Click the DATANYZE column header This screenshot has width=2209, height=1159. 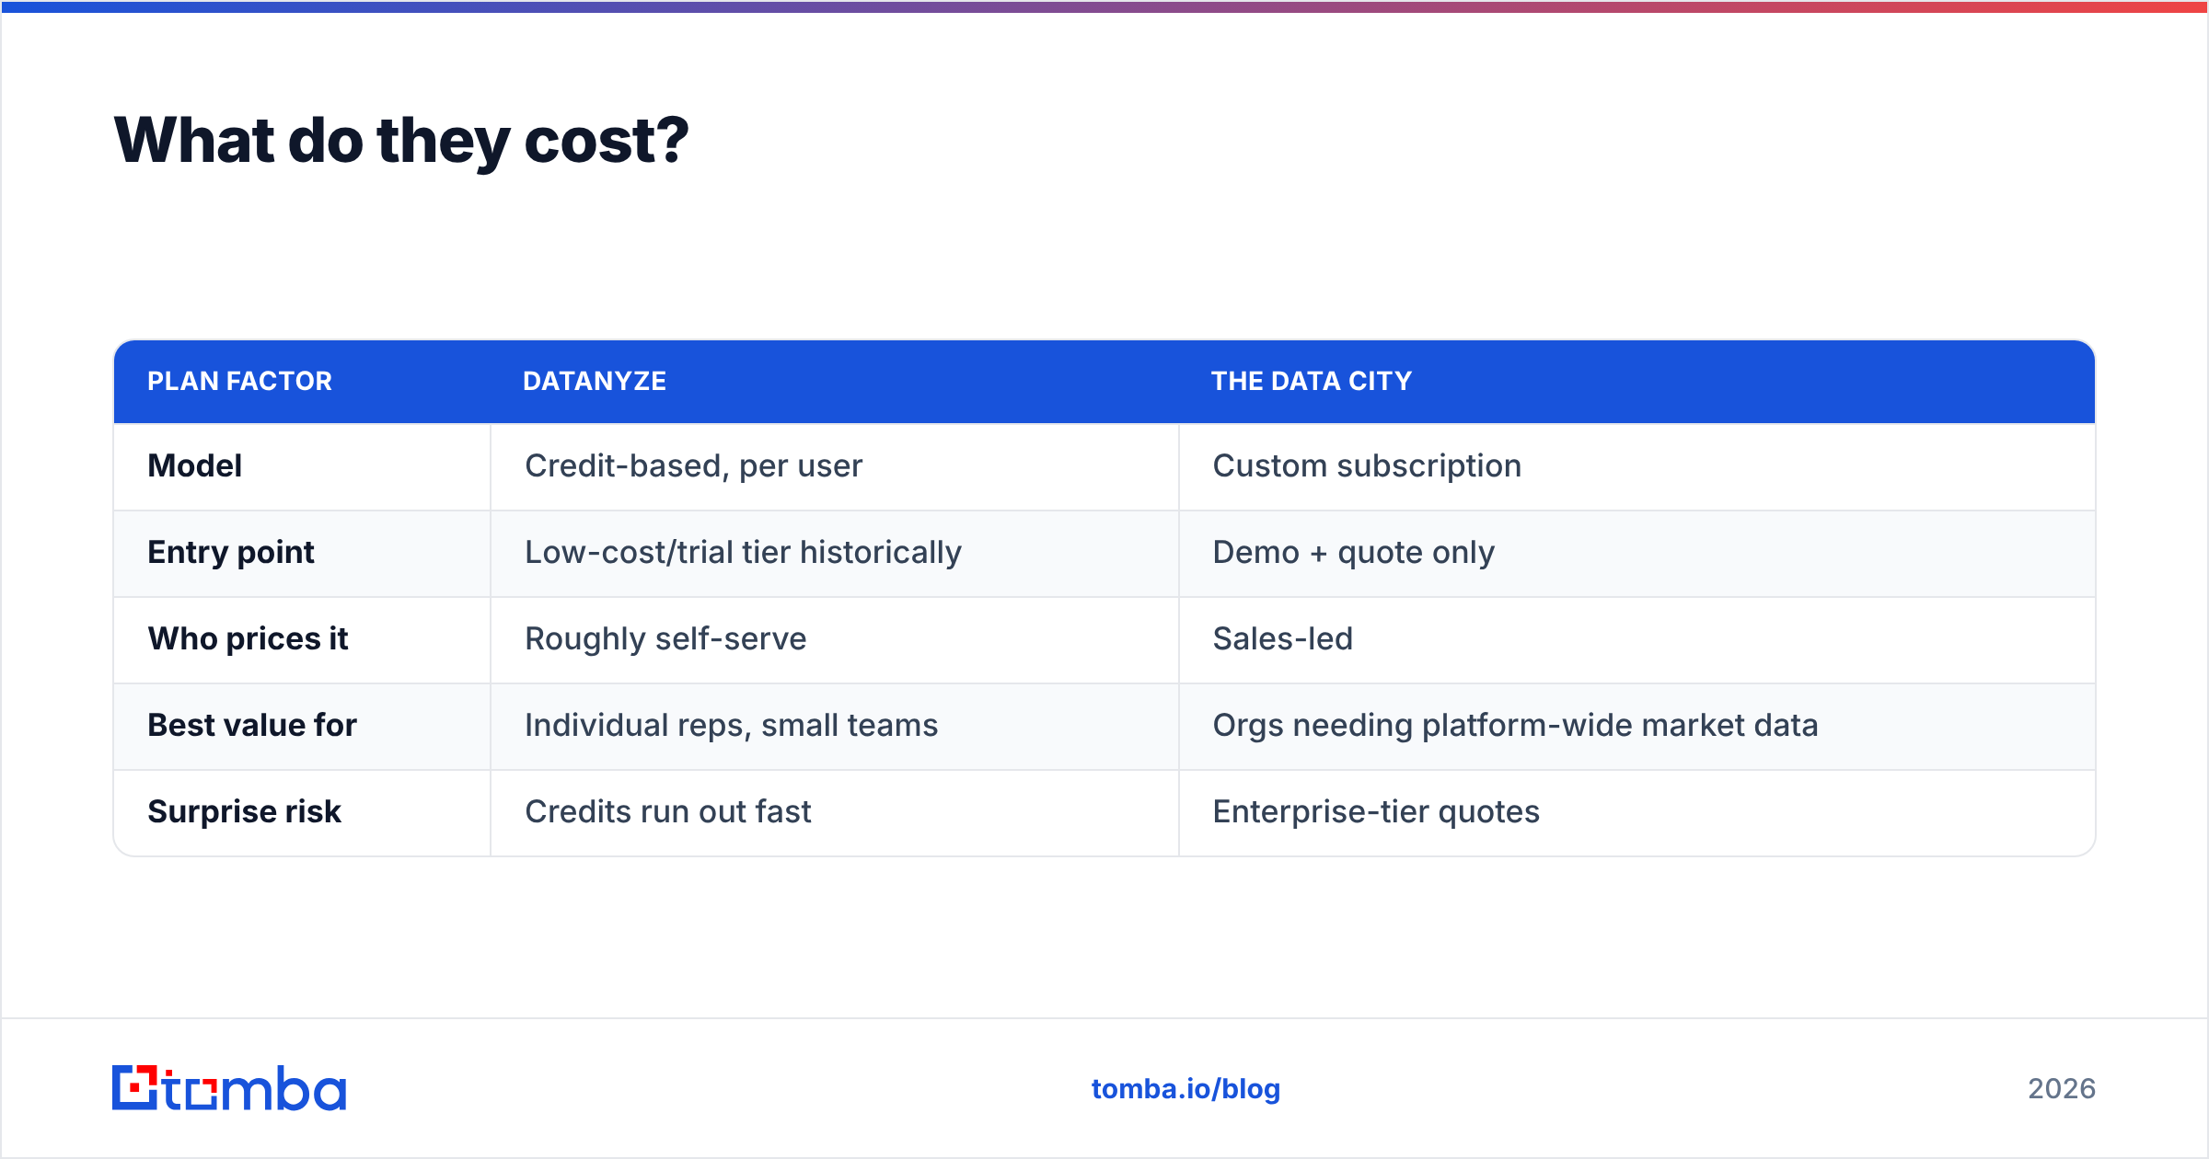pyautogui.click(x=595, y=381)
